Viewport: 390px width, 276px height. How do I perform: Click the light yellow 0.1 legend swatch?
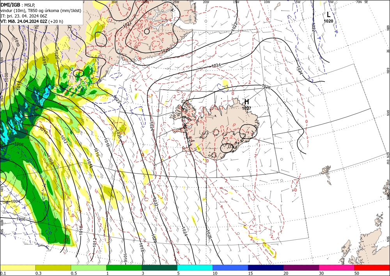click(18, 267)
